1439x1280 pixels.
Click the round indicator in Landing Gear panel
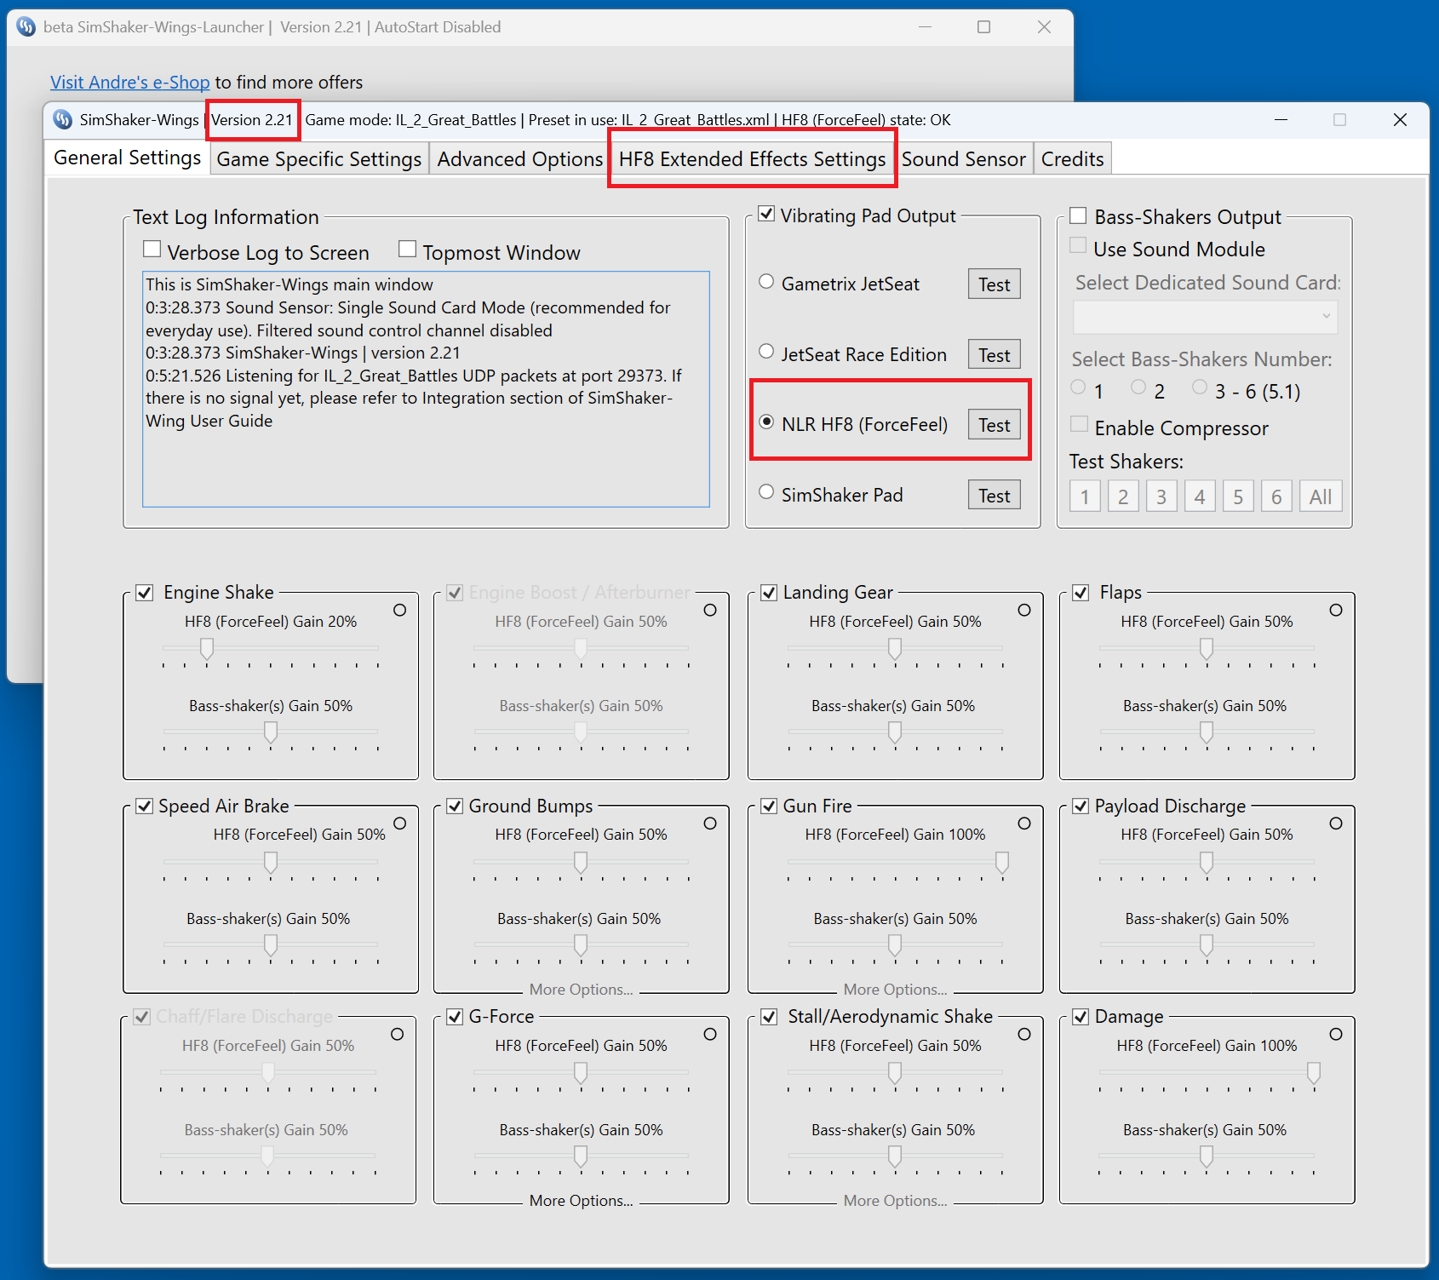(x=1024, y=611)
